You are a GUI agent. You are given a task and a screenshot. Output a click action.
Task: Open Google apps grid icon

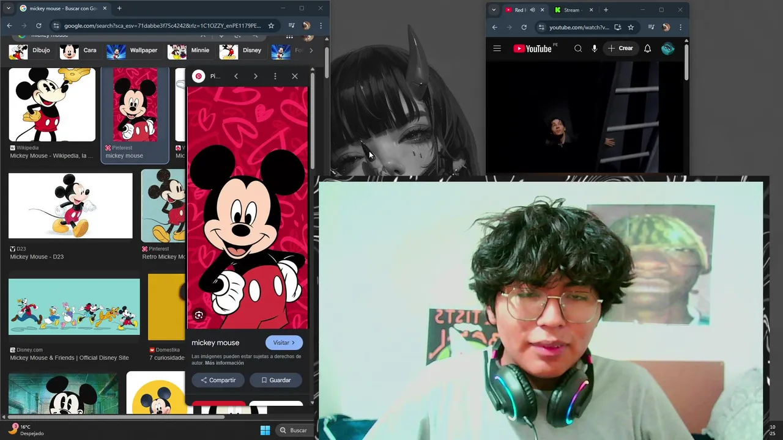289,36
